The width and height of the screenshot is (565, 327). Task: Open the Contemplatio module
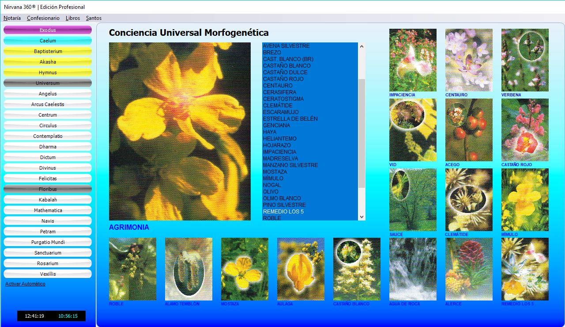[x=48, y=136]
